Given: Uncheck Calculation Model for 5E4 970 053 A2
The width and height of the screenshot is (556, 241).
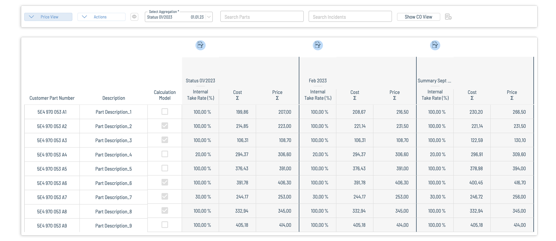Looking at the screenshot, I should coord(165,126).
